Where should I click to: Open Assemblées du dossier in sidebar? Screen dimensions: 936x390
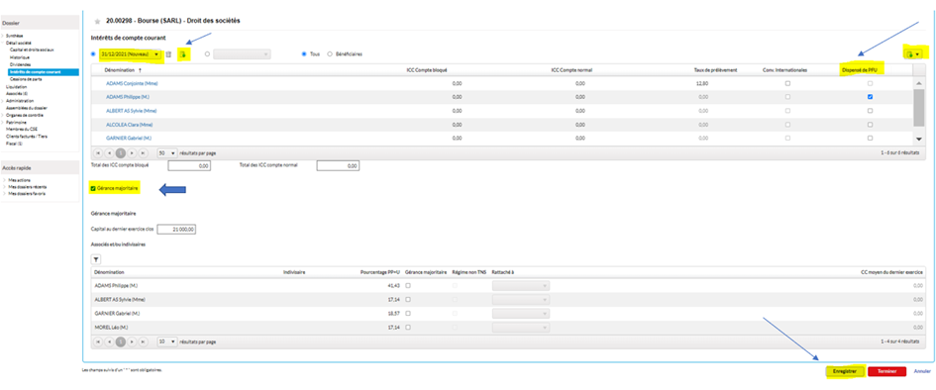coord(27,108)
